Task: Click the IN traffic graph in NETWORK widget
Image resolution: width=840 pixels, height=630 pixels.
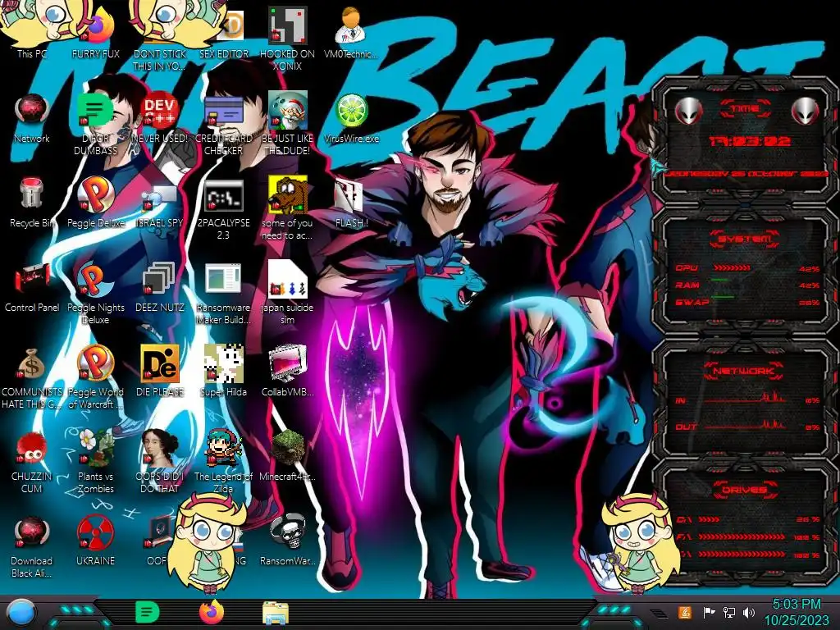Action: [746, 397]
